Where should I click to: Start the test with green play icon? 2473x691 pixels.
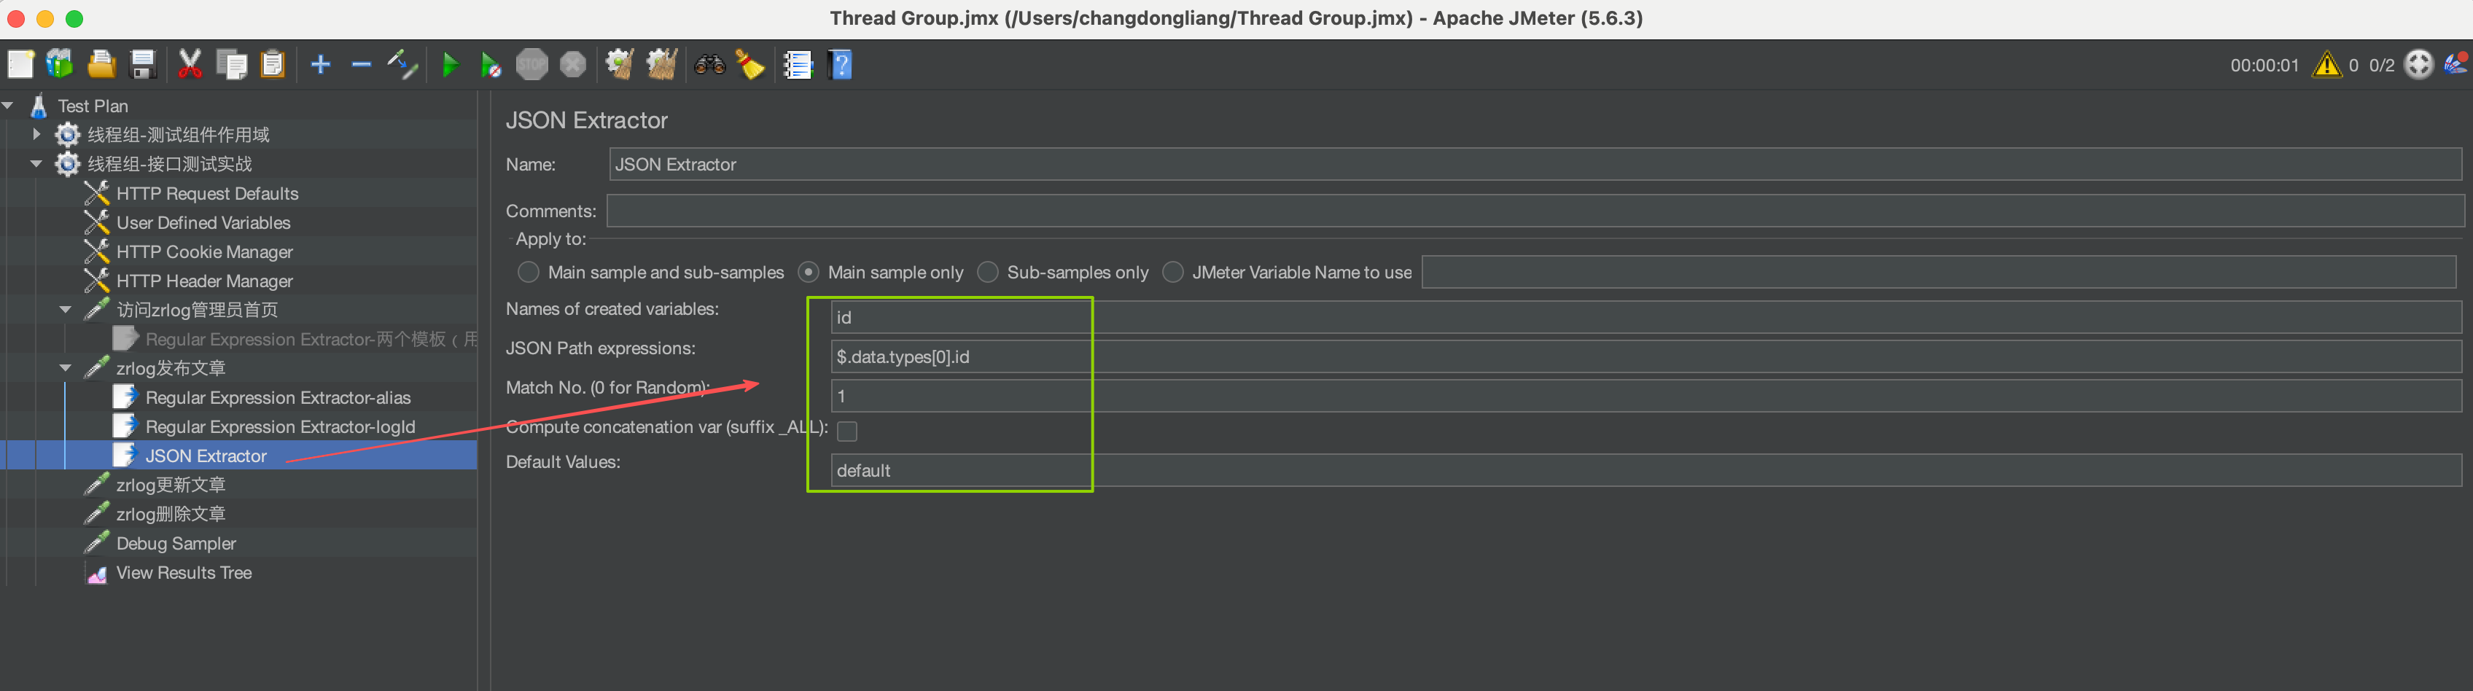(449, 66)
